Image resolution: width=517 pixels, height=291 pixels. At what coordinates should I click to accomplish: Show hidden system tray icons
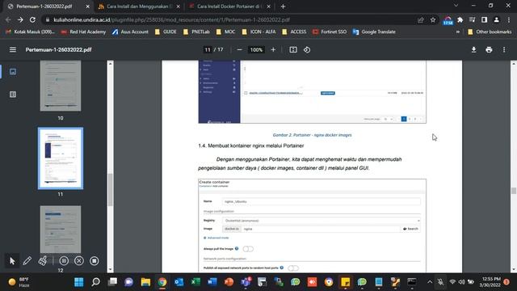click(430, 282)
